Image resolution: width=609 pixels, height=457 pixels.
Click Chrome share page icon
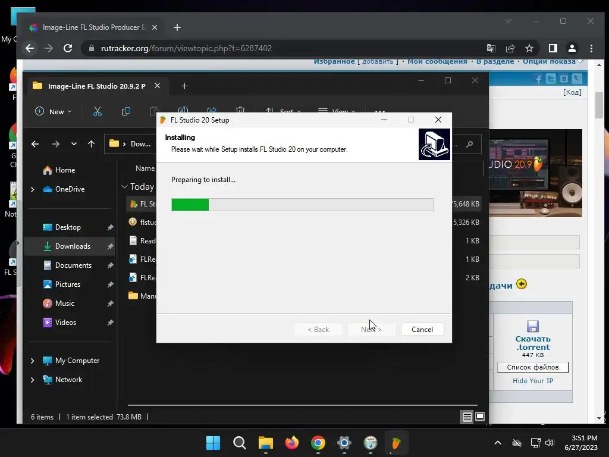tap(510, 48)
